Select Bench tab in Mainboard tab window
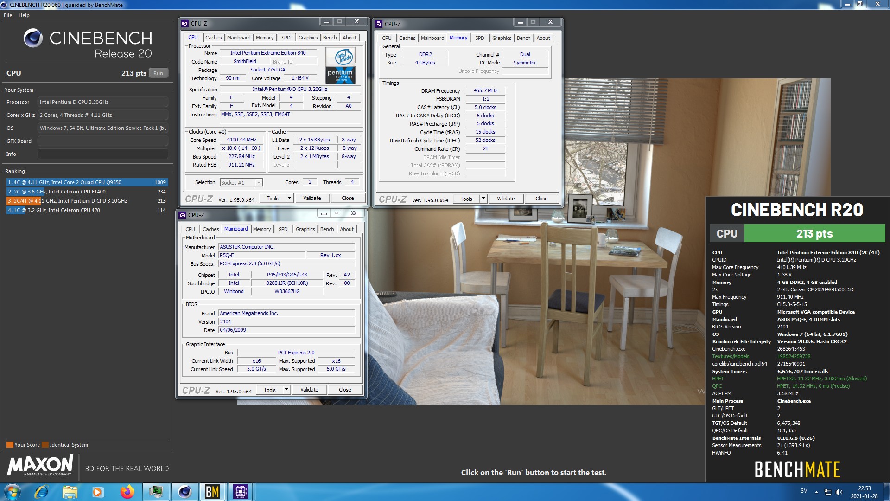890x501 pixels. [327, 229]
